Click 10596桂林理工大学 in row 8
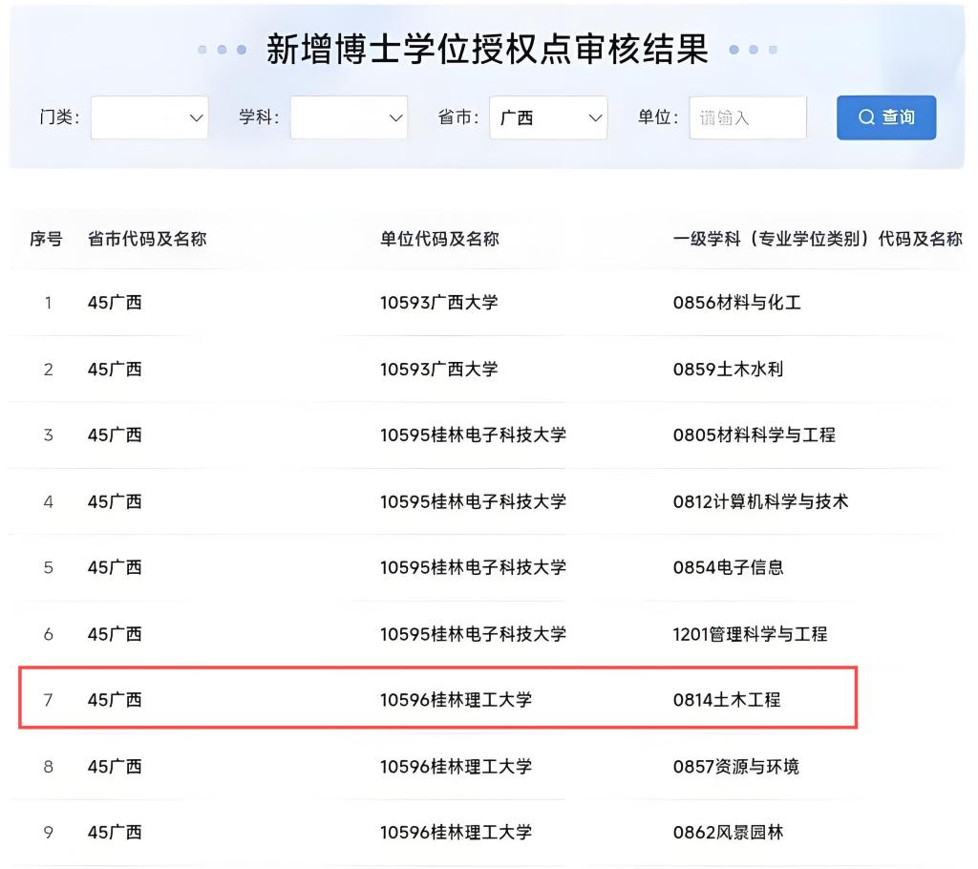 (x=456, y=766)
